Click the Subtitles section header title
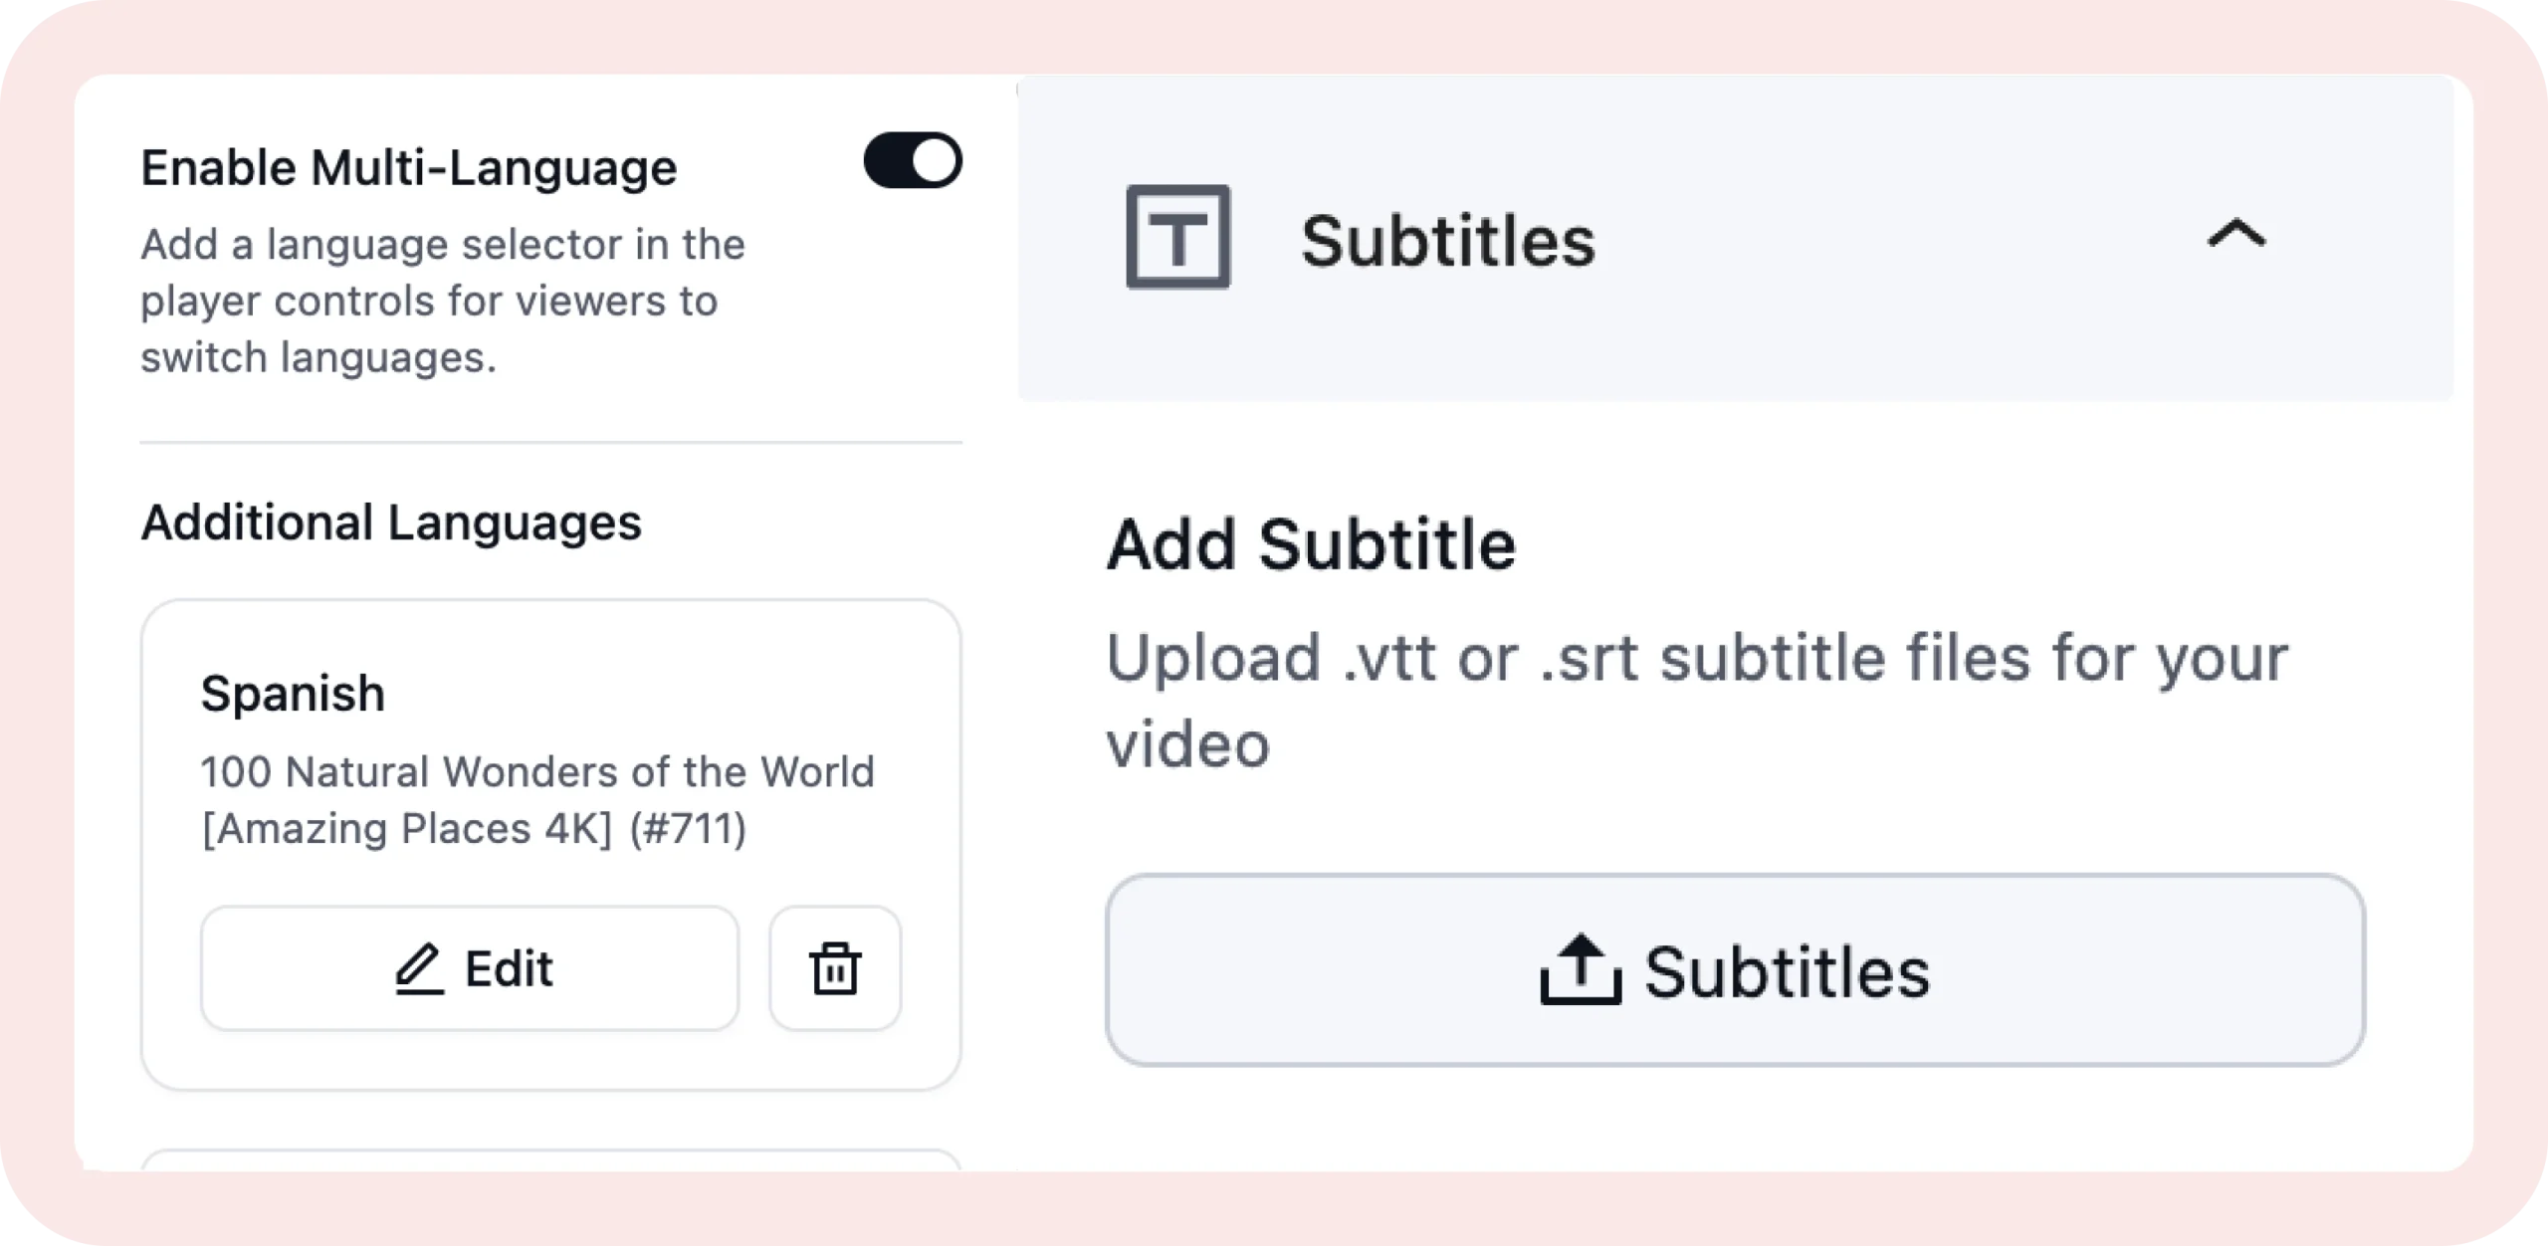2548x1246 pixels. coord(1448,241)
